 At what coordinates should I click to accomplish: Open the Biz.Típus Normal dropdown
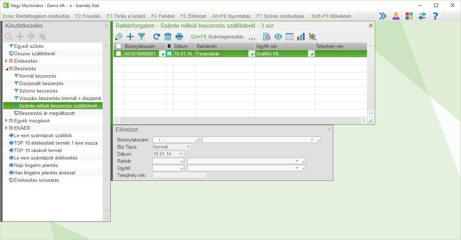(188, 147)
